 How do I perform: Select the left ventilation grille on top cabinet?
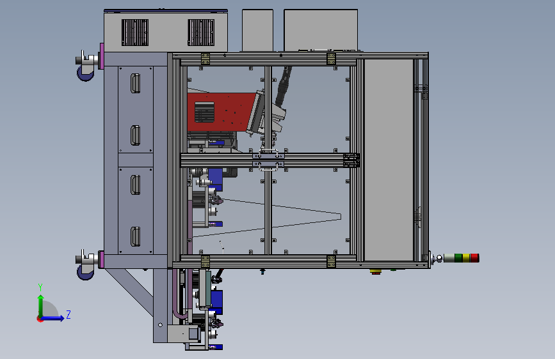(135, 33)
